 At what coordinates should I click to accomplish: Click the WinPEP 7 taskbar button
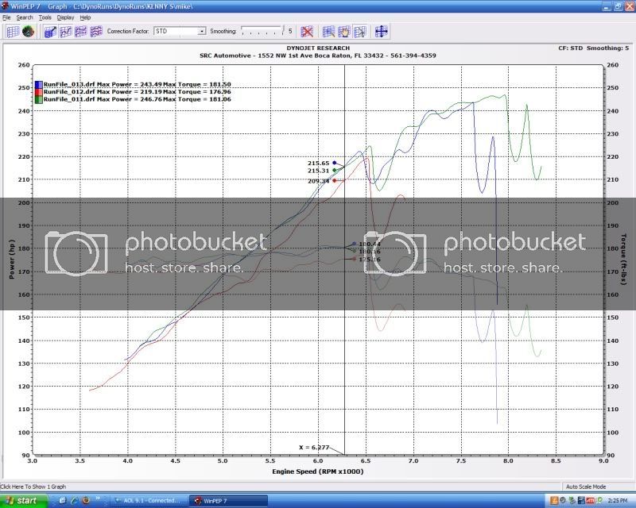228,501
